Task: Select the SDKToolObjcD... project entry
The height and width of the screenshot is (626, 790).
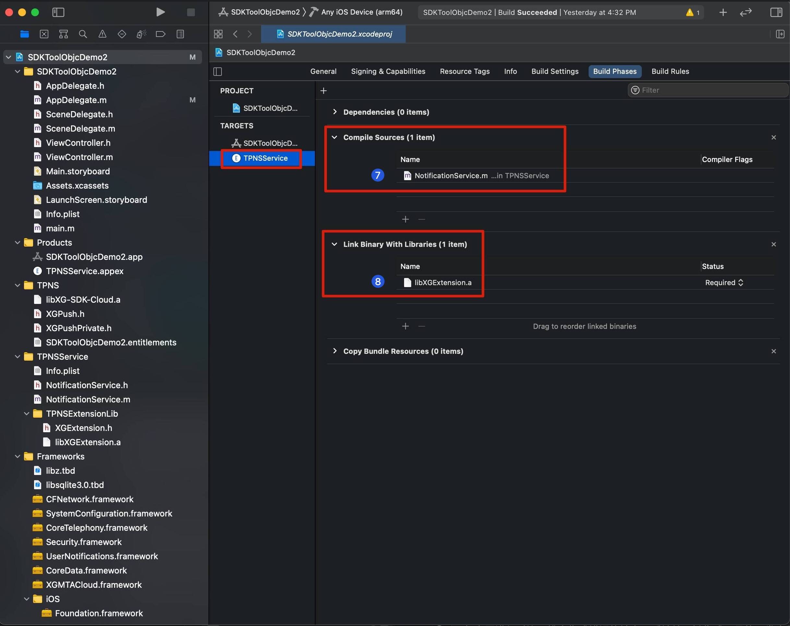Action: point(265,108)
